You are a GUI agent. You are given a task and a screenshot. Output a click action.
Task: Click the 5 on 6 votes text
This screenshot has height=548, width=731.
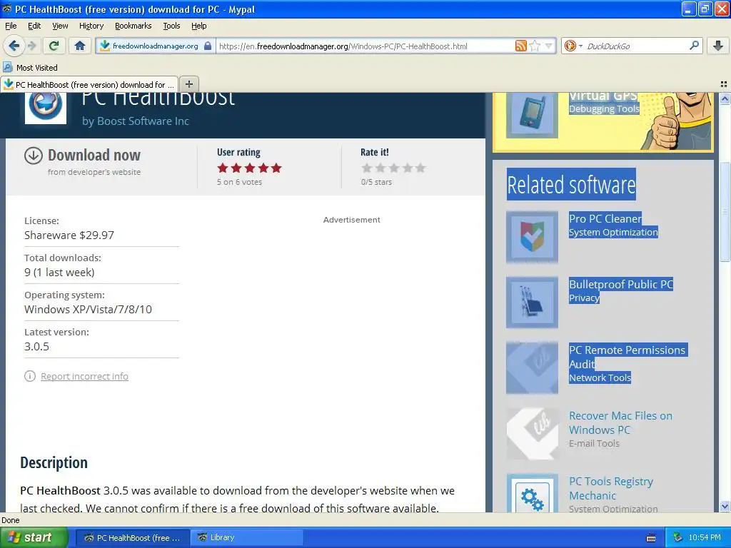pyautogui.click(x=239, y=182)
